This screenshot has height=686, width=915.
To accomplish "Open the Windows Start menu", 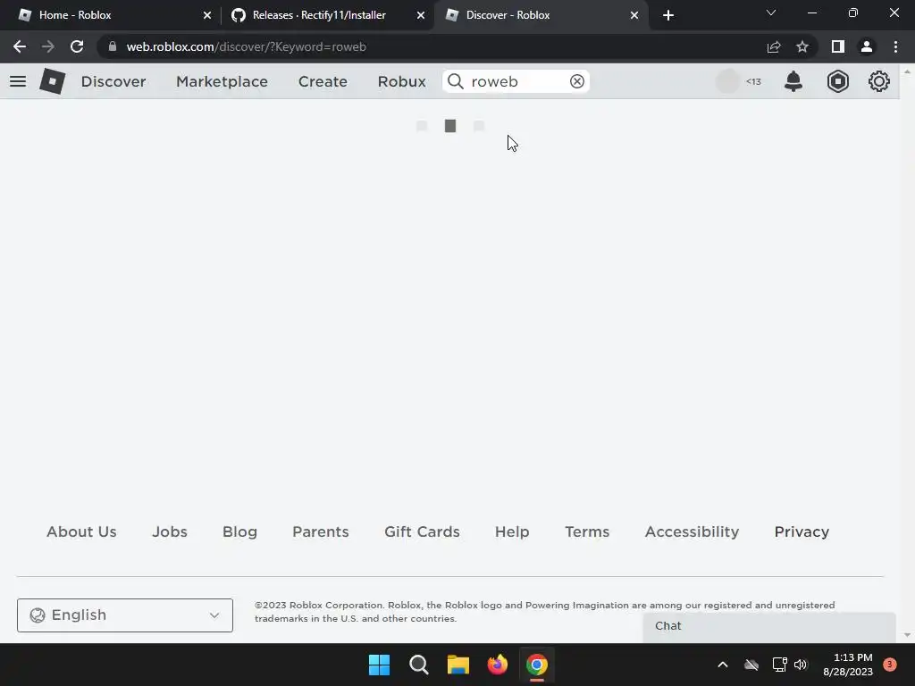I will point(379,665).
